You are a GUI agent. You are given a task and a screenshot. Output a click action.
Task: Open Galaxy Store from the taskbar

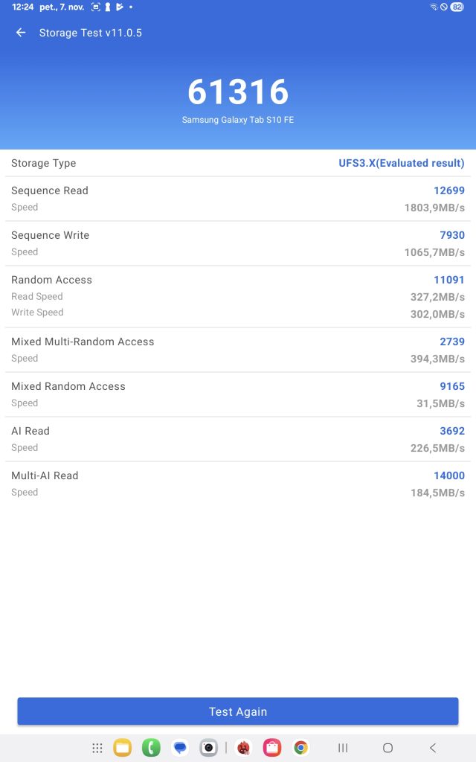point(272,748)
